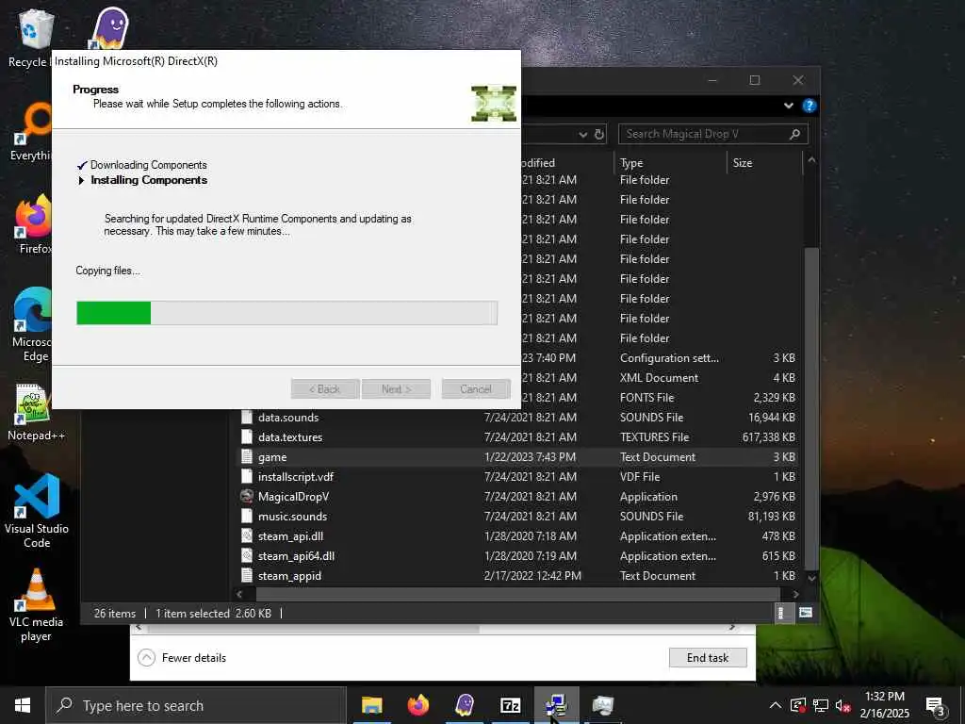Click the 617,338 KB size cell

[769, 437]
